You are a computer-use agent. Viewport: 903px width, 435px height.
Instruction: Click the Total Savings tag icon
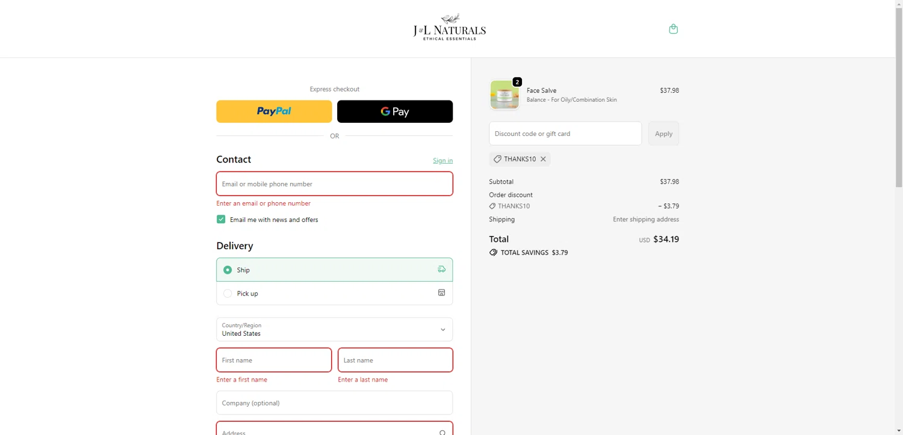pos(493,253)
